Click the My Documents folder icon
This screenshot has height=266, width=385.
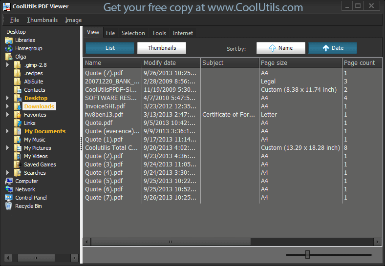[18, 131]
